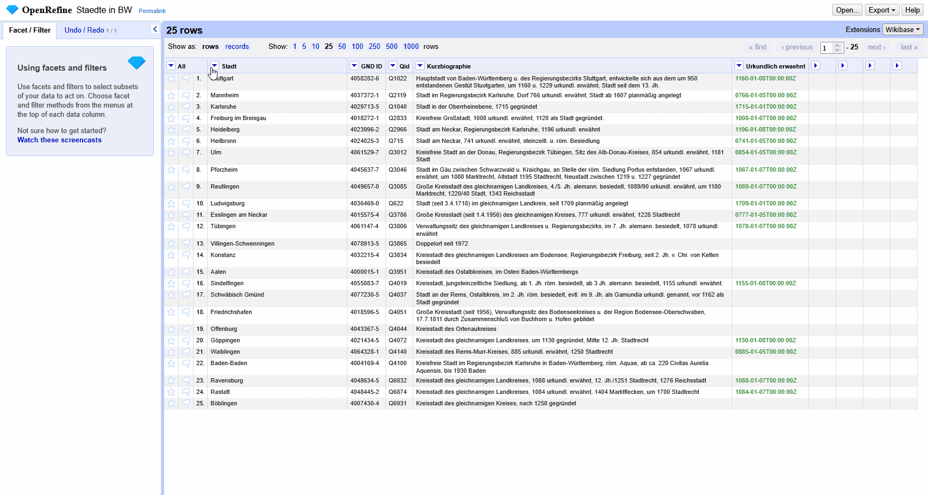Screen dimensions: 928x495
Task: Open the All column dropdown menu
Action: (171, 65)
